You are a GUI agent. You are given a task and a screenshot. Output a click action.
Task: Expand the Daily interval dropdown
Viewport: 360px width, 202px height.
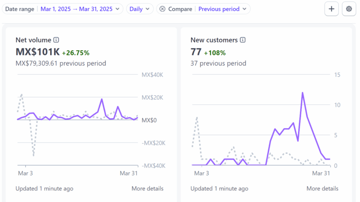[140, 9]
